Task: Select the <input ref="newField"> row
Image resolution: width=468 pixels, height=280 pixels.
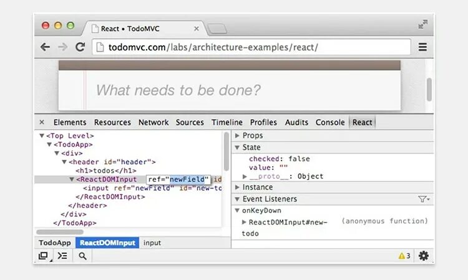Action: [x=152, y=188]
